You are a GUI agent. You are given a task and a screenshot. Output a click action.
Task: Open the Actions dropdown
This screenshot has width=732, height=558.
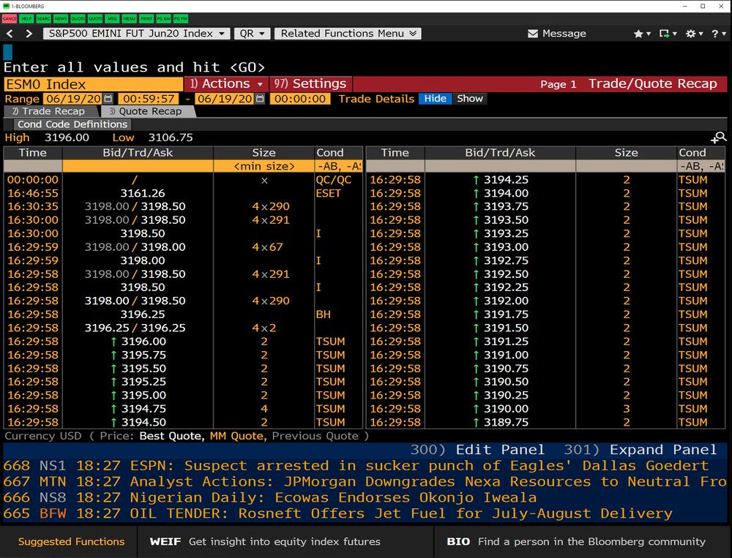(x=226, y=84)
